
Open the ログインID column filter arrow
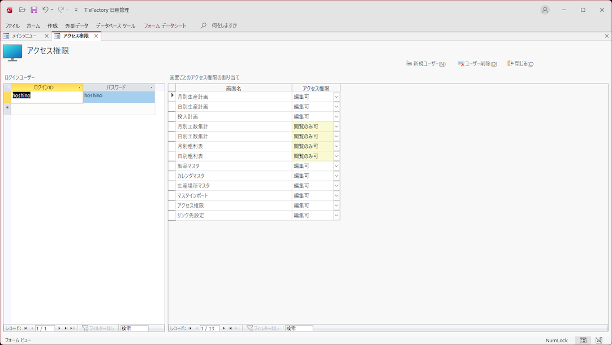coord(79,88)
